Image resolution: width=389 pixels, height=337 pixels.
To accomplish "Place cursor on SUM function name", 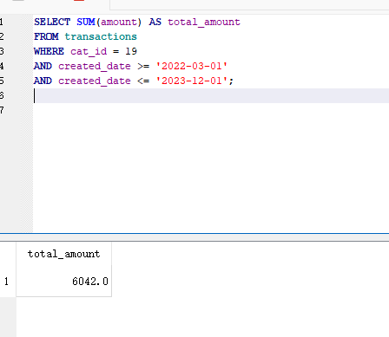I will point(86,22).
